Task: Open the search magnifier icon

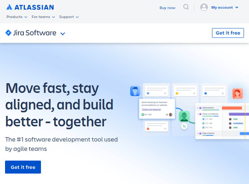Action: point(186,7)
